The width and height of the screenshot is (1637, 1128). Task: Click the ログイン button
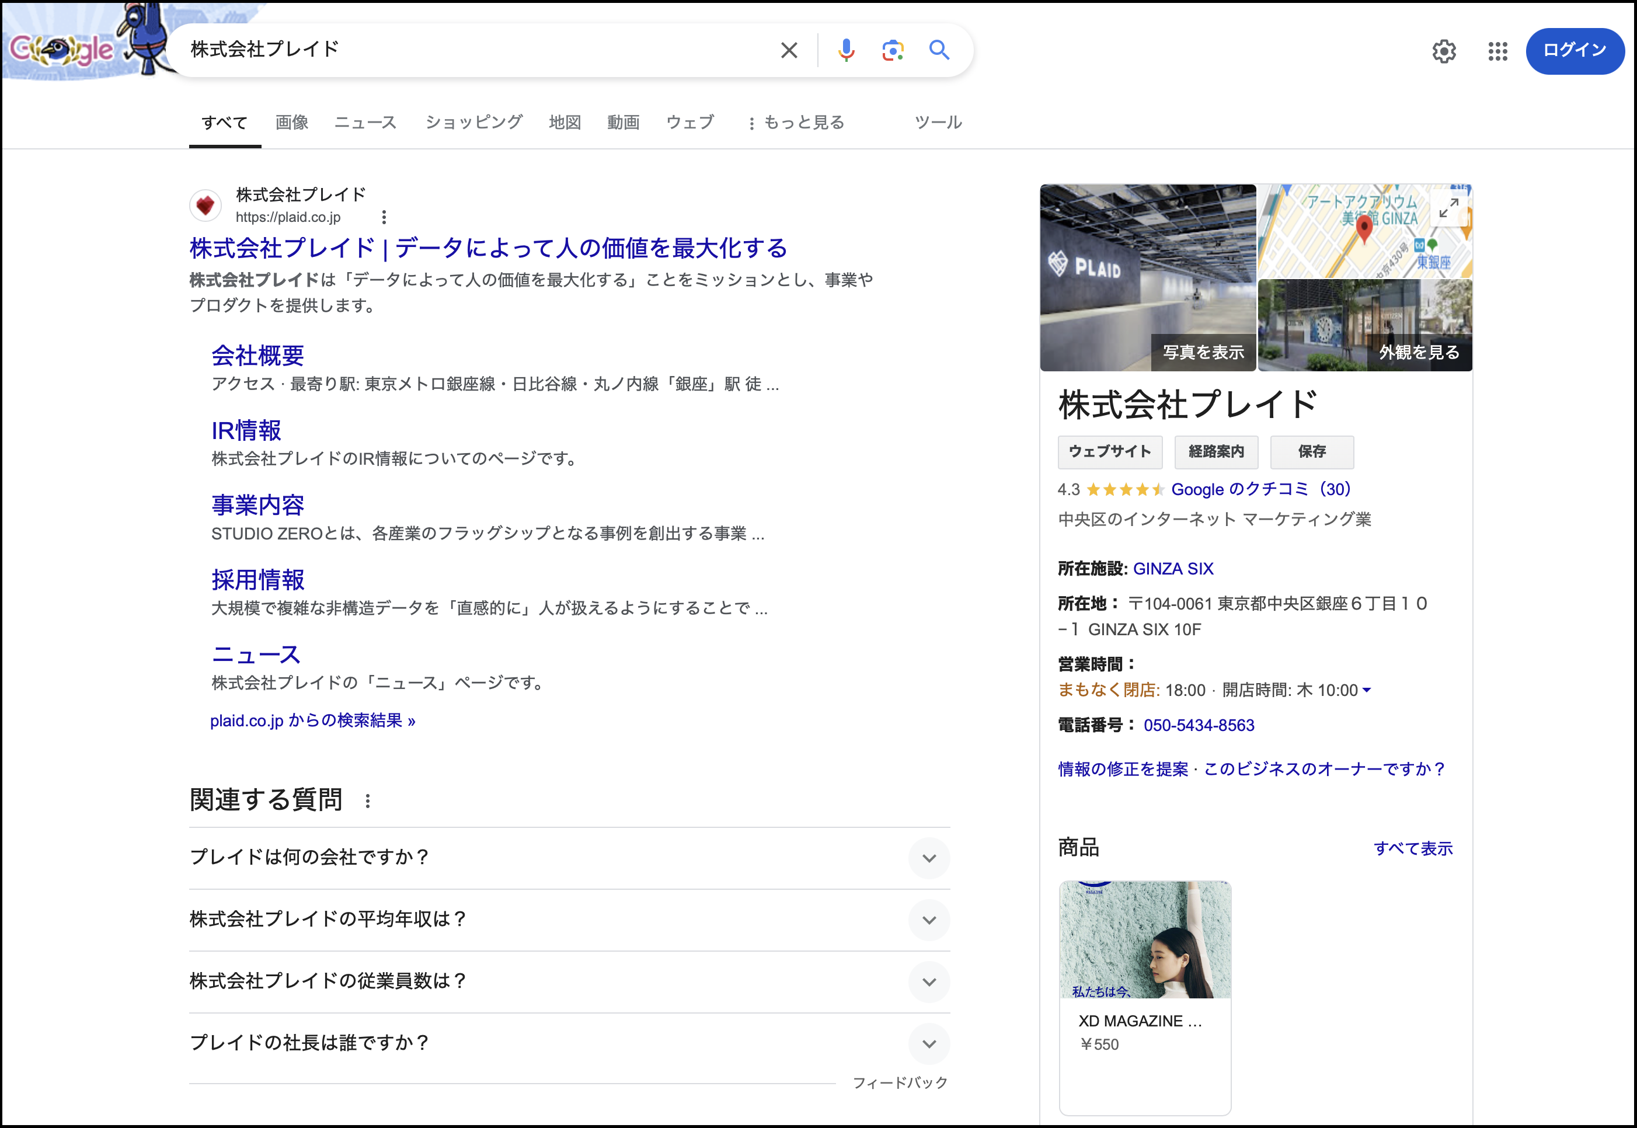coord(1575,51)
